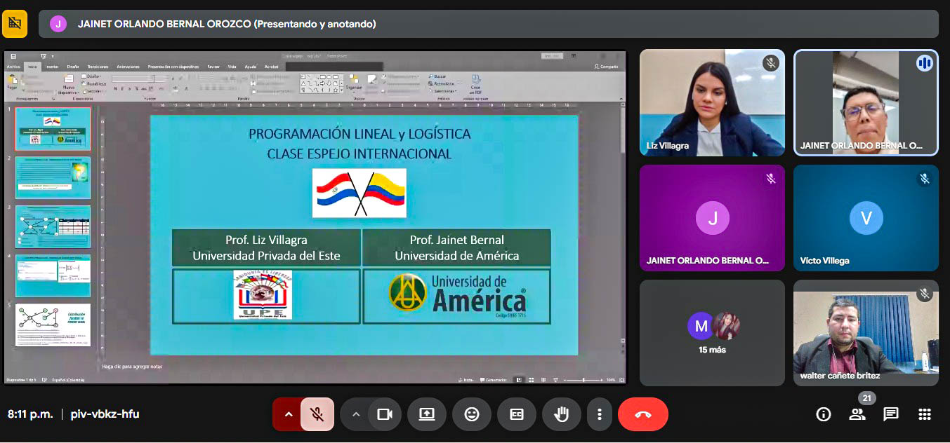This screenshot has width=950, height=443.
Task: Open the meeting details info icon
Action: [x=824, y=414]
